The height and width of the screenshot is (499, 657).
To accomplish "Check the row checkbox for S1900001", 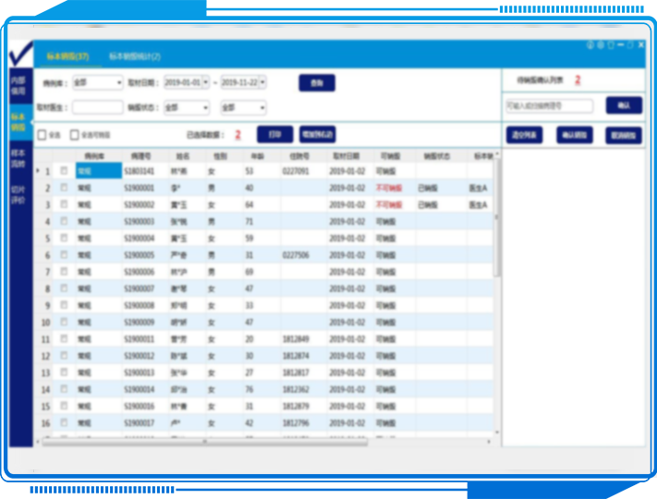I will pyautogui.click(x=64, y=188).
